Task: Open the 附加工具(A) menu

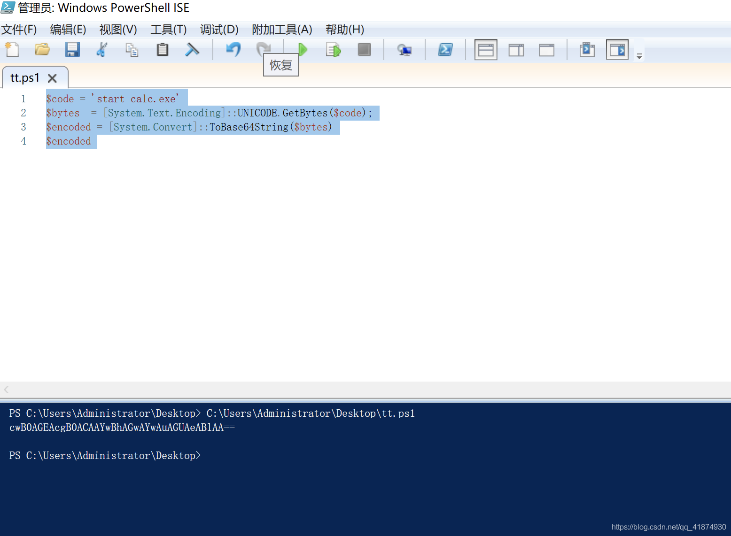Action: pos(282,30)
